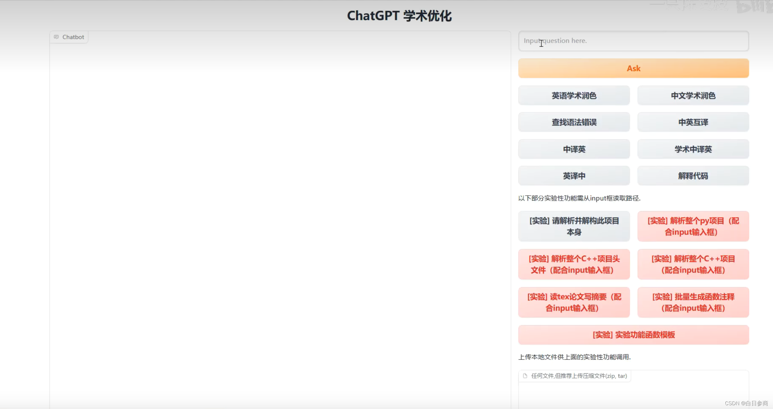Image resolution: width=773 pixels, height=409 pixels.
Task: Run 解析整个C++项目头文件 function
Action: (574, 264)
